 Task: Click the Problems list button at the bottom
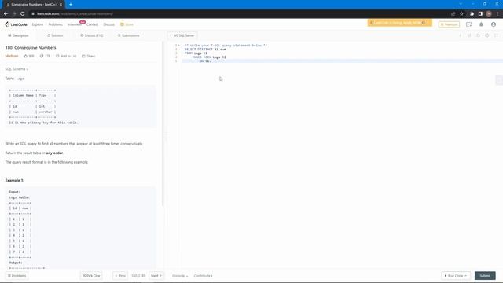pos(17,276)
